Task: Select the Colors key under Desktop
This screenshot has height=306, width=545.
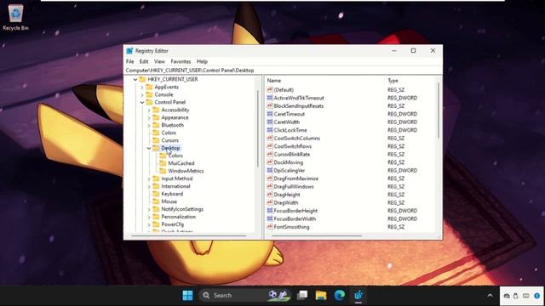Action: (x=175, y=156)
